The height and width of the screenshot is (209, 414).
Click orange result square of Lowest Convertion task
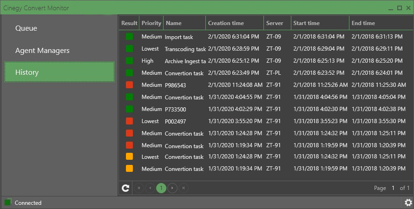pyautogui.click(x=129, y=157)
